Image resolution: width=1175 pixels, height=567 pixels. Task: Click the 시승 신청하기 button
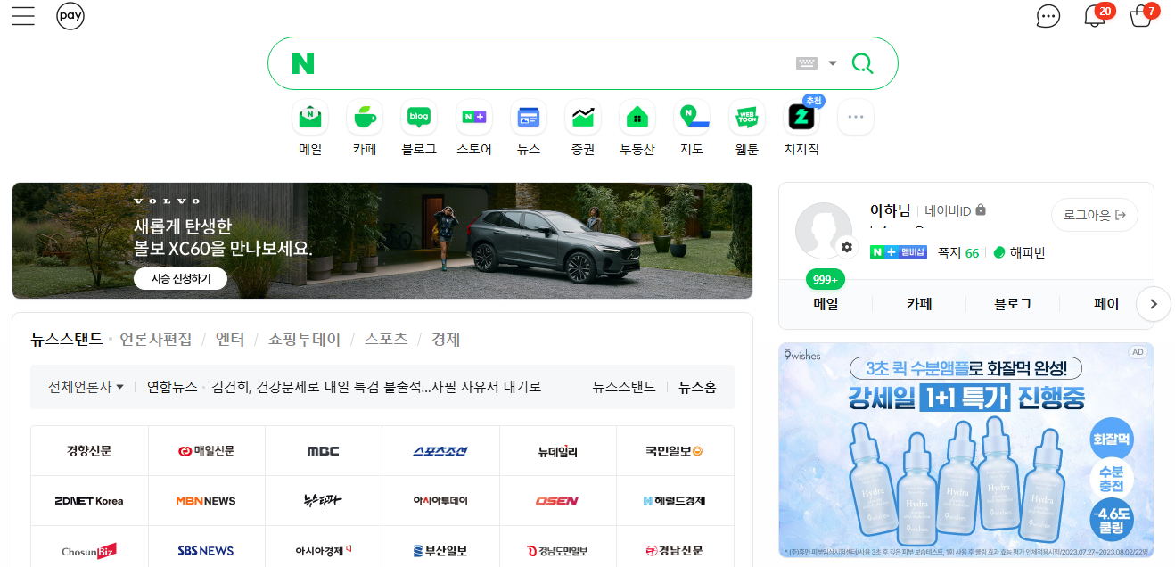click(x=181, y=278)
